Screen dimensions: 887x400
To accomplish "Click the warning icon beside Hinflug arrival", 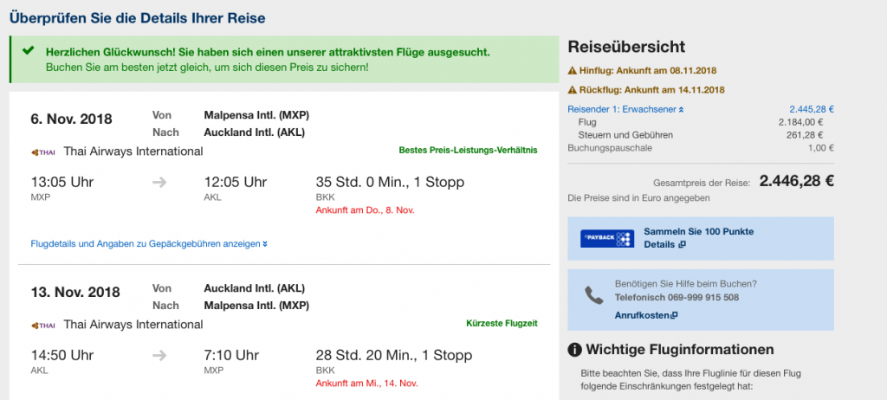I will [572, 70].
